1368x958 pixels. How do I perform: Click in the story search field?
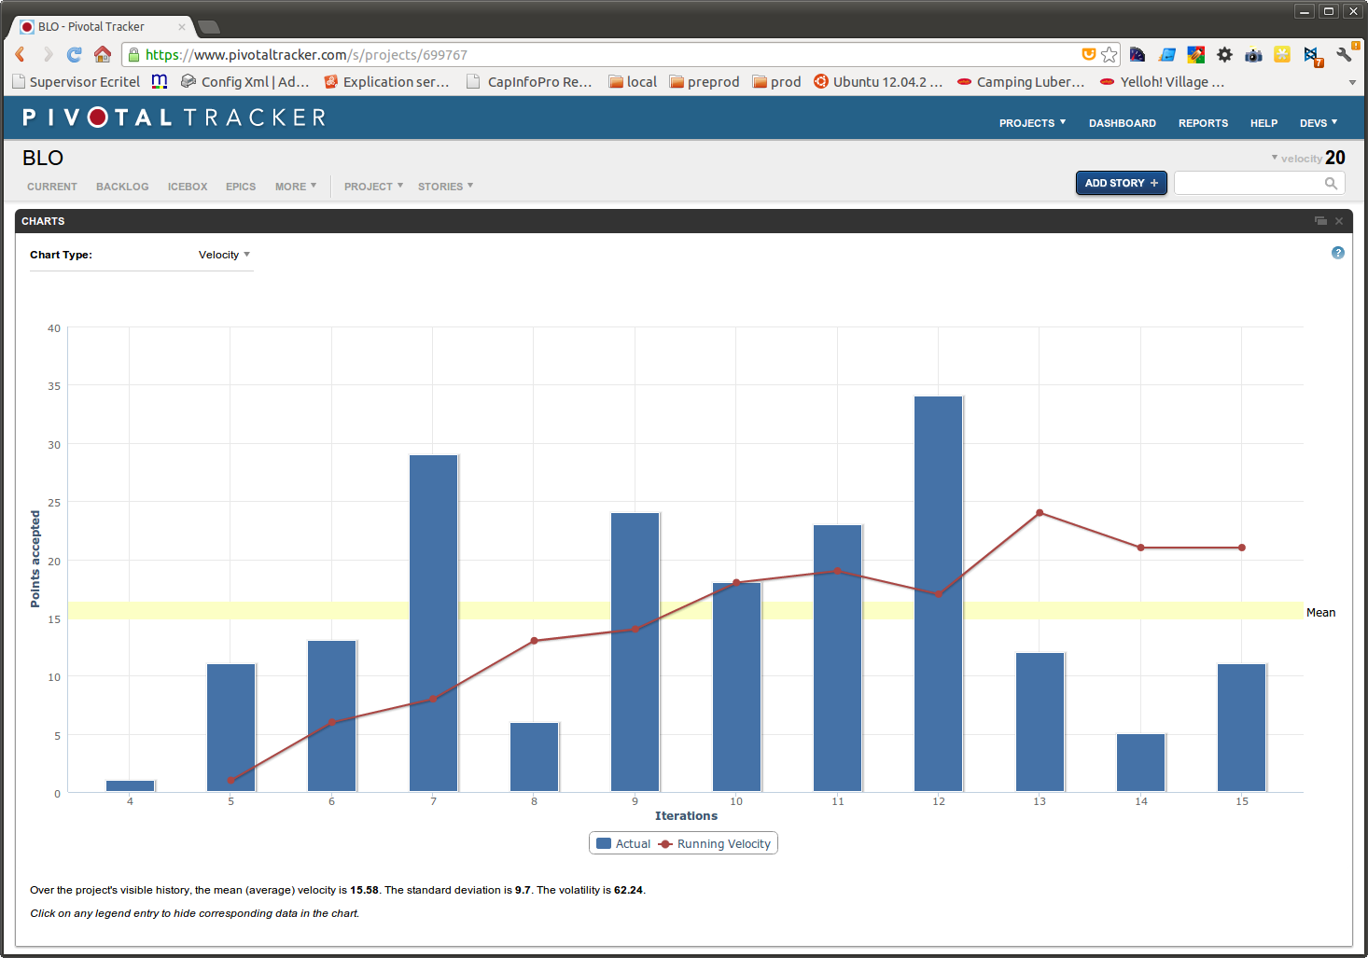pos(1250,183)
